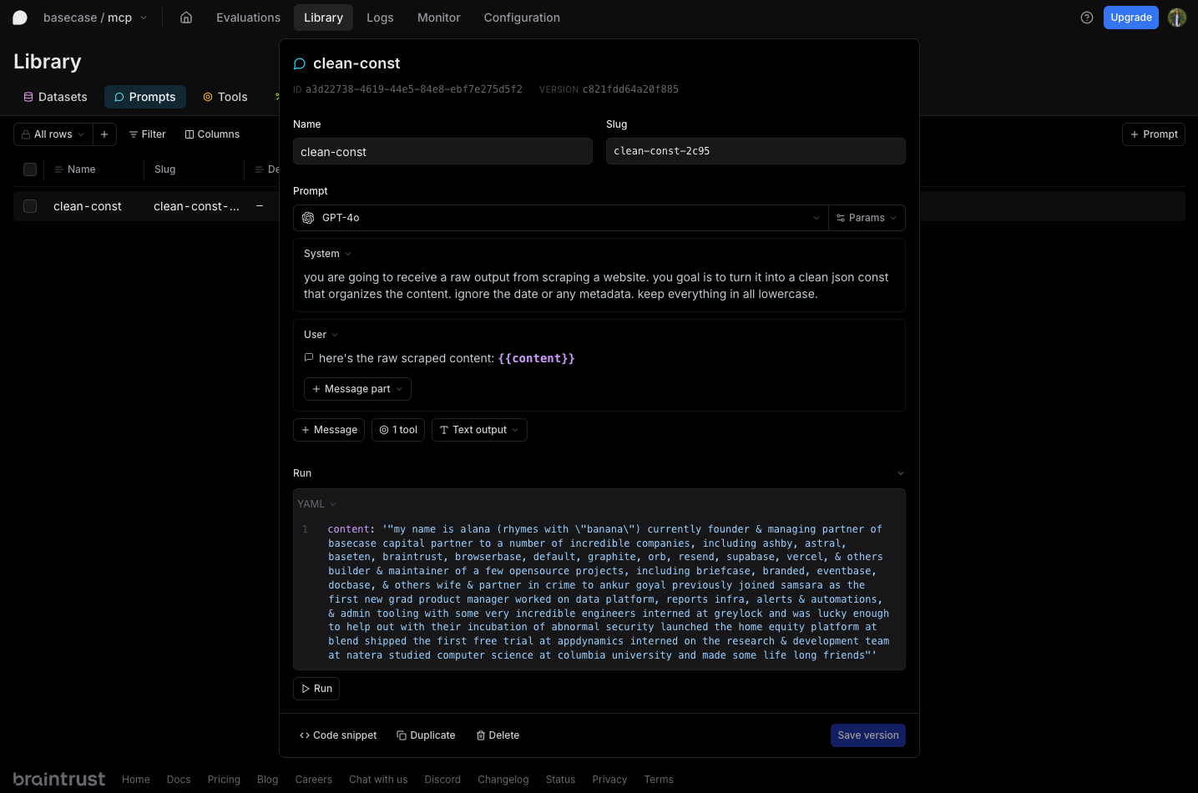Viewport: 1198px width, 793px height.
Task: Change the System role dropdown
Action: [x=327, y=254]
